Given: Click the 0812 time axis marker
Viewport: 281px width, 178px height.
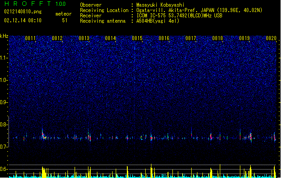Looking at the screenshot, I should pos(57,38).
